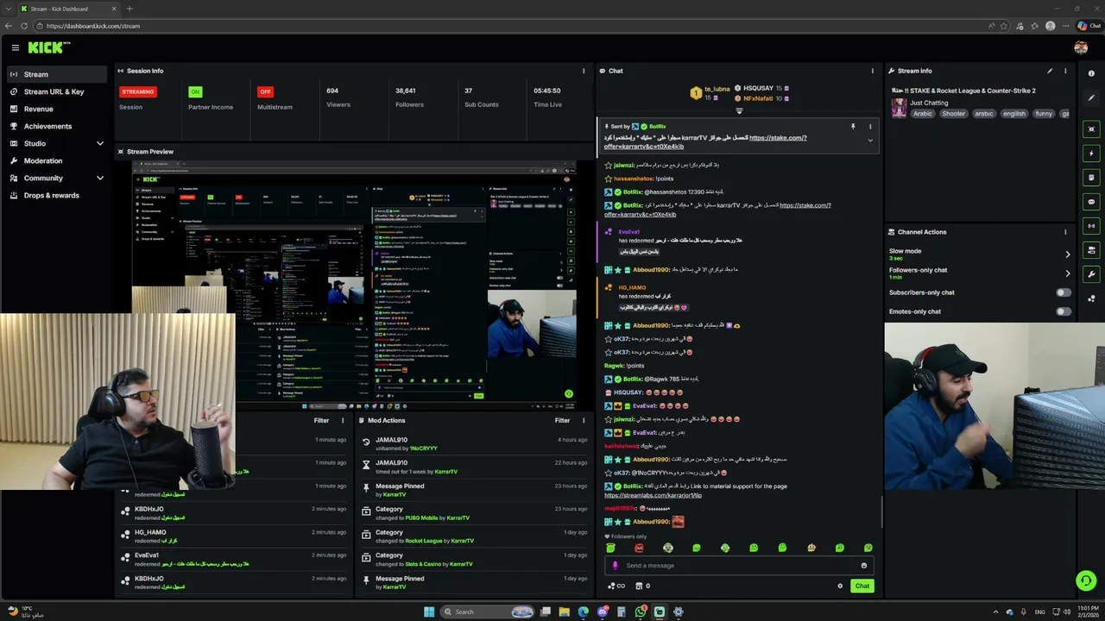1105x621 pixels.
Task: Open Filter in the activity feed panel
Action: 321,420
